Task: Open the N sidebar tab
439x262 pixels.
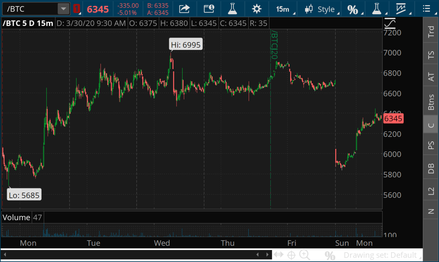Action: (x=431, y=211)
